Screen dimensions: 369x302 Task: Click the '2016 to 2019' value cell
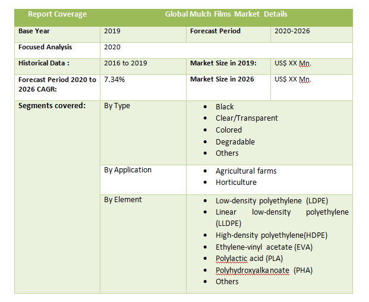125,63
